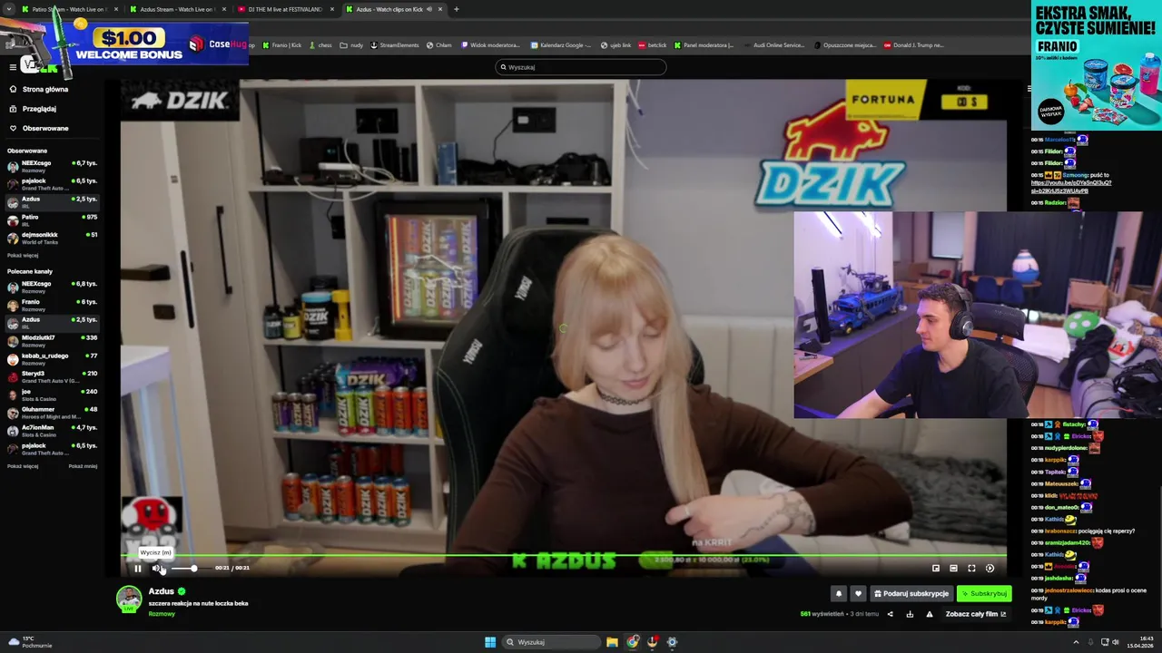Open File Explorer from the taskbar

613,642
